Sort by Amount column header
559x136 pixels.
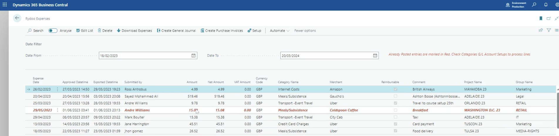click(192, 82)
